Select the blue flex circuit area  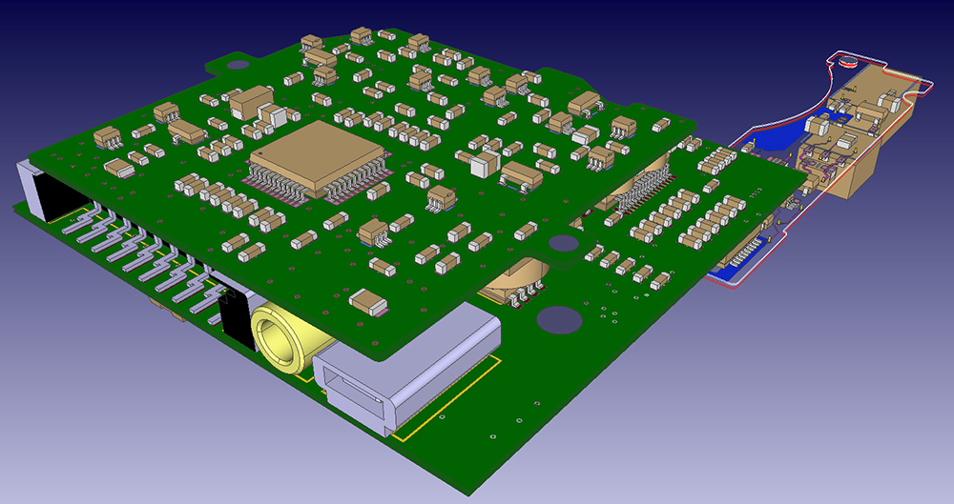[x=792, y=143]
